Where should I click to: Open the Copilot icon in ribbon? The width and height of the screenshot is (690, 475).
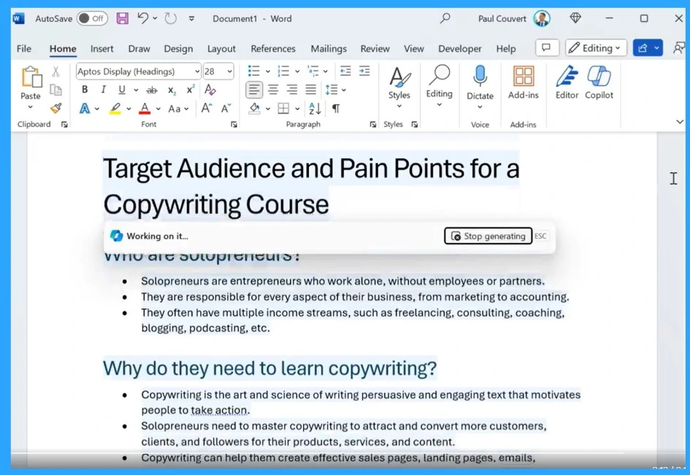pos(599,77)
